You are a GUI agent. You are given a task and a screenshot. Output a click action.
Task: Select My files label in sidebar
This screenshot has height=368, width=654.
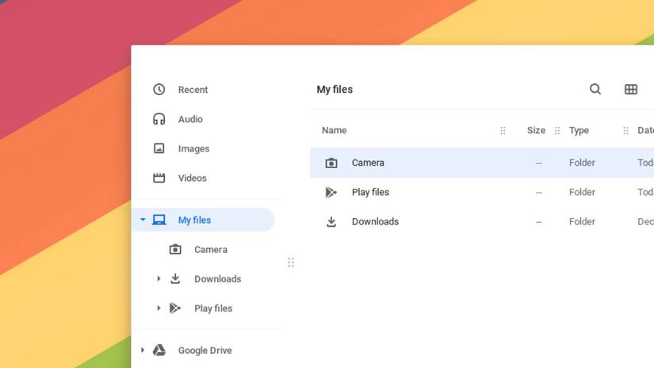(x=194, y=220)
